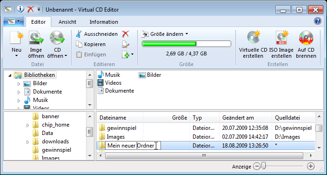Open the Neu dropdown arrow
The width and height of the screenshot is (327, 175).
tap(16, 56)
